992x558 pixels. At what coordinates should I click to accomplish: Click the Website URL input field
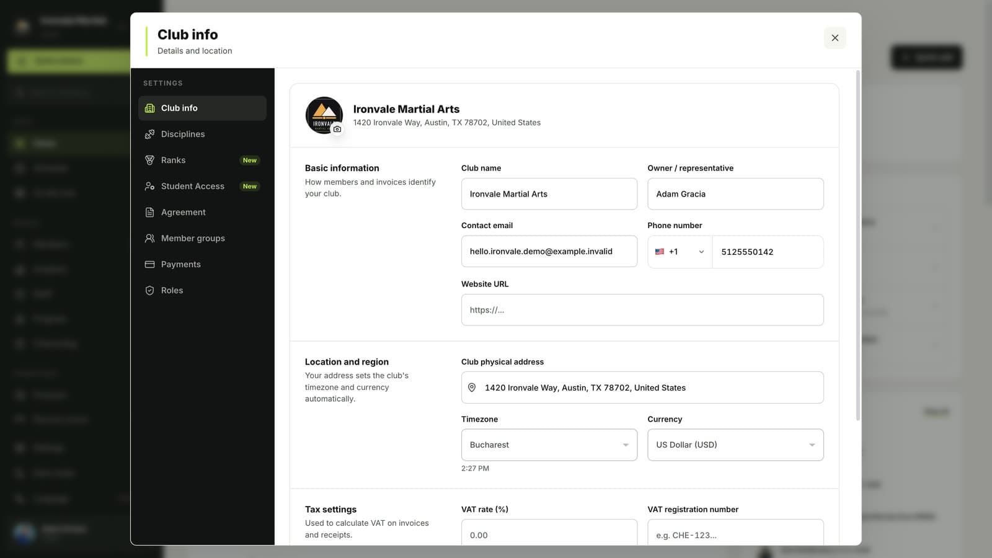pos(642,310)
